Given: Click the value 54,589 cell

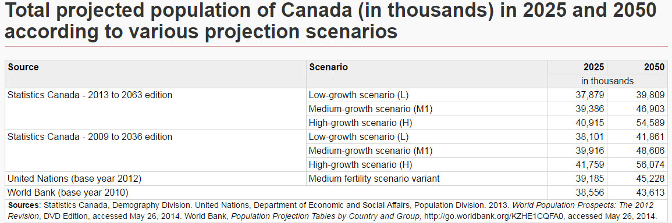Looking at the screenshot, I should [637, 123].
